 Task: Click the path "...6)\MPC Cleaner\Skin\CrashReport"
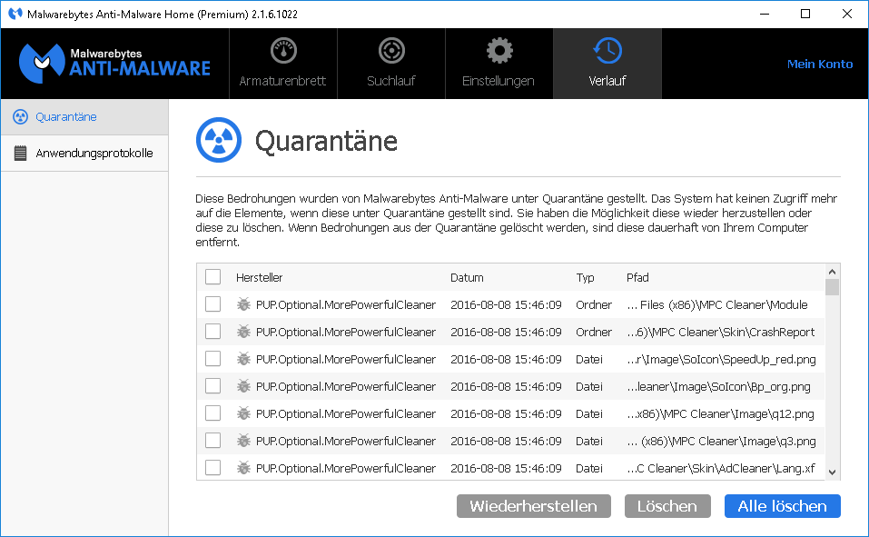click(x=720, y=332)
